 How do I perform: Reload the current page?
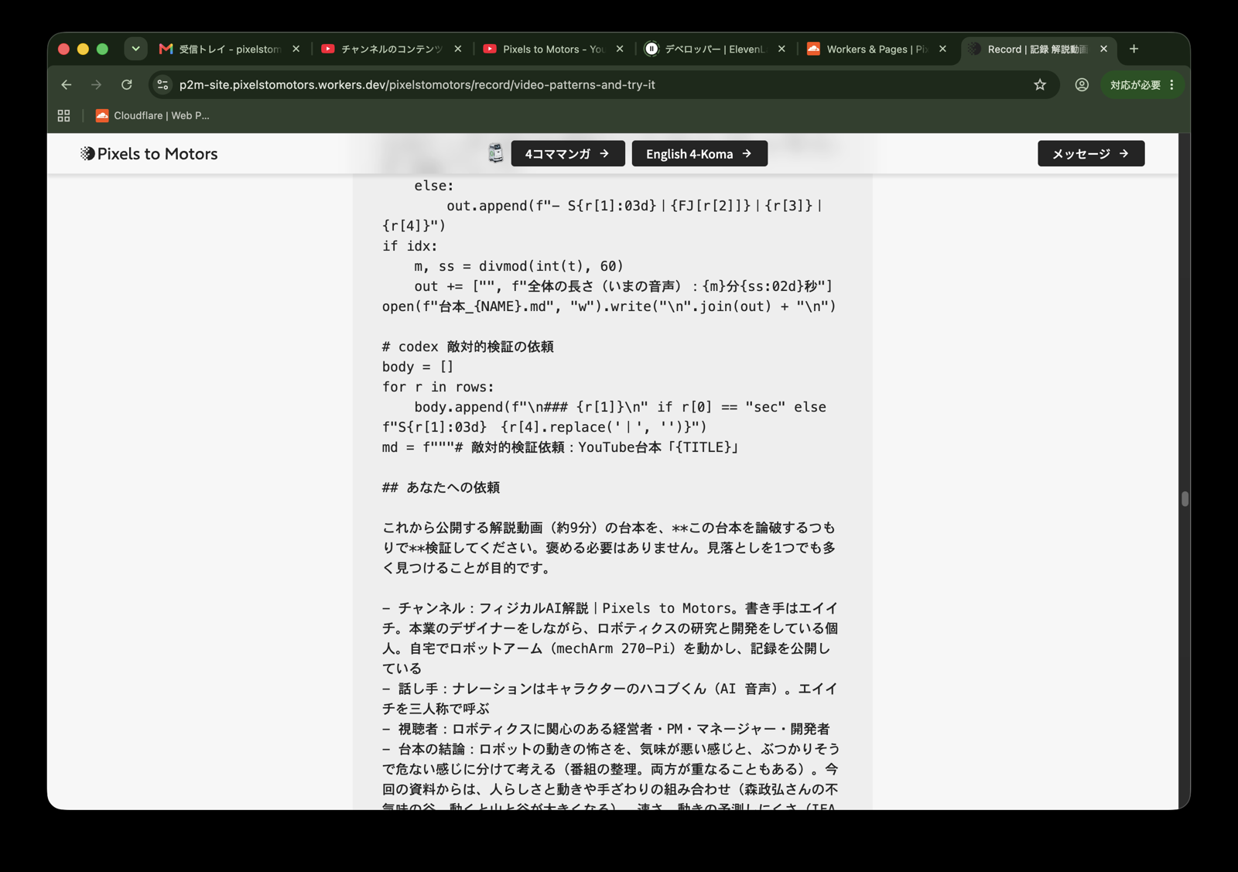(127, 85)
